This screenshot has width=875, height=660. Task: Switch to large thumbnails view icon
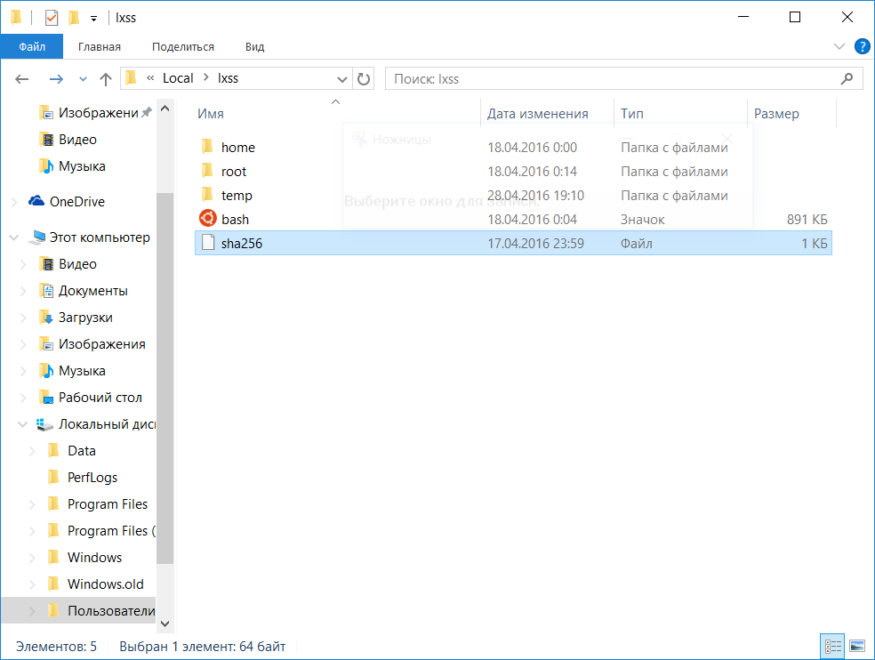point(857,646)
